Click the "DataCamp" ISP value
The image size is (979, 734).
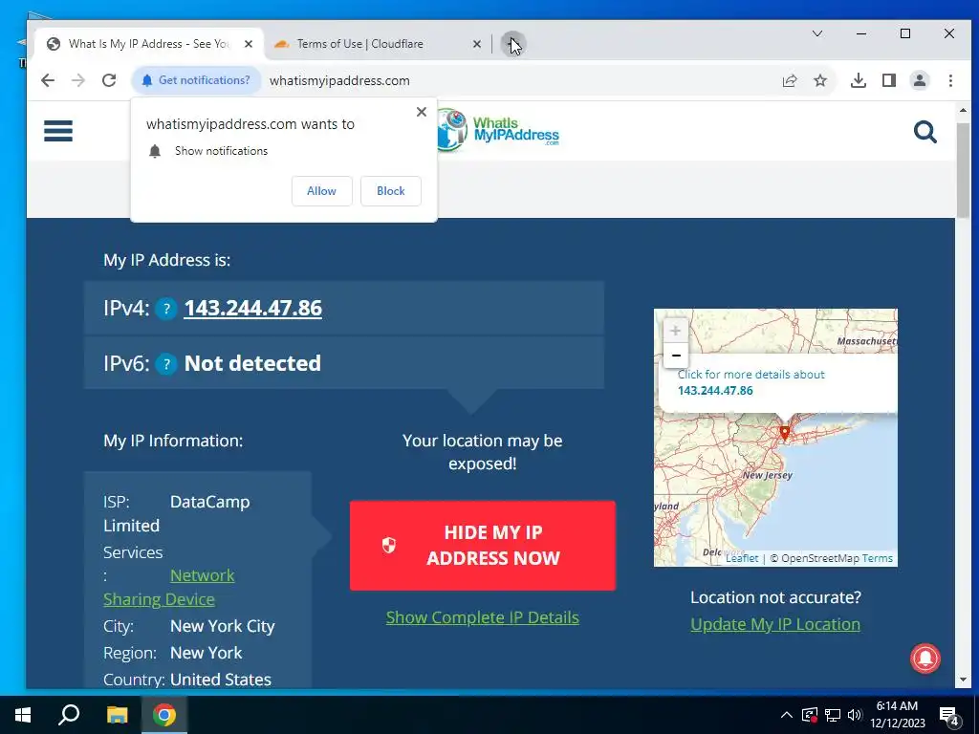pyautogui.click(x=209, y=502)
